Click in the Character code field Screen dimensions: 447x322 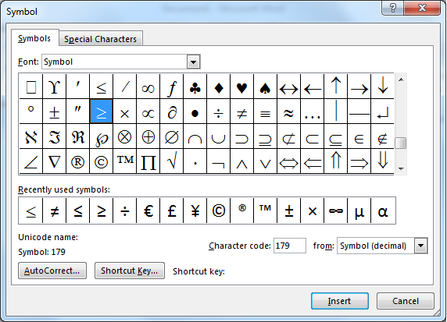290,246
